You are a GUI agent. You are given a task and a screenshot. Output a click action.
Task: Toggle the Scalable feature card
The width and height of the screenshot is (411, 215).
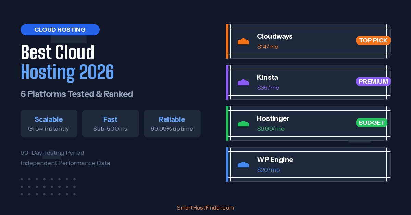49,123
